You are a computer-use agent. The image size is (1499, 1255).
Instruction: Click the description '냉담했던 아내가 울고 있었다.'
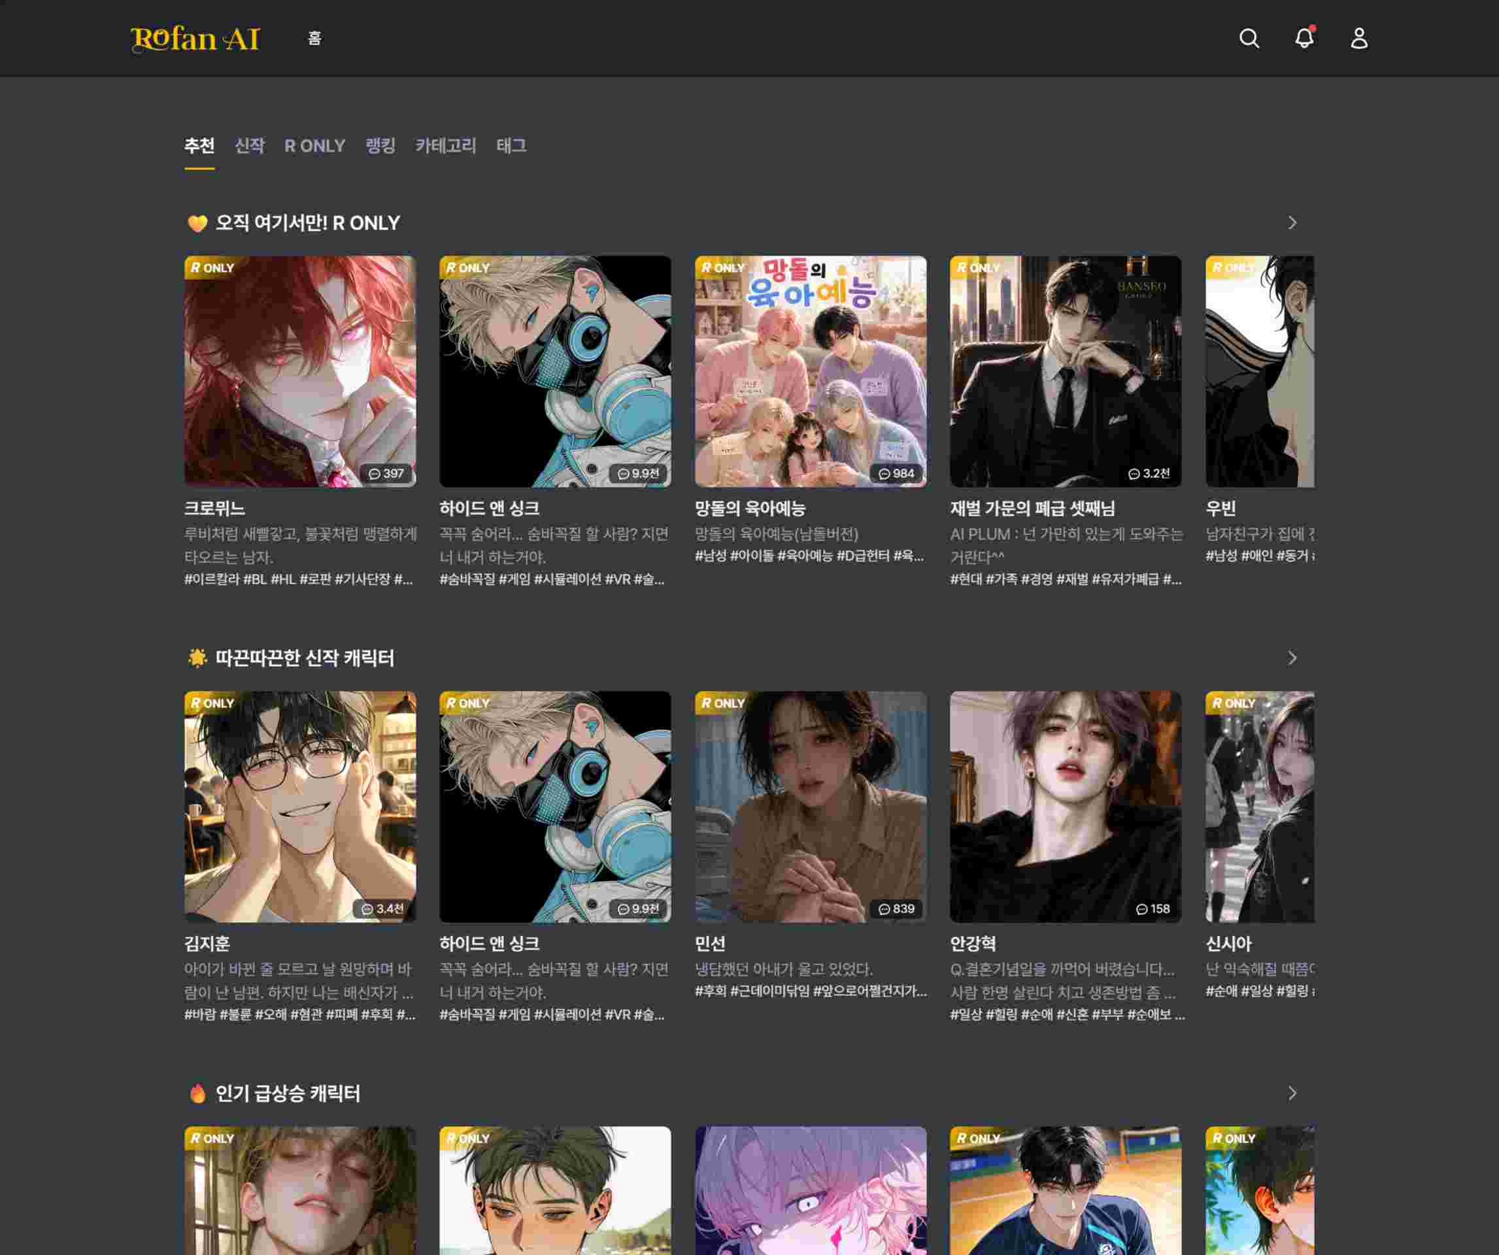784,969
